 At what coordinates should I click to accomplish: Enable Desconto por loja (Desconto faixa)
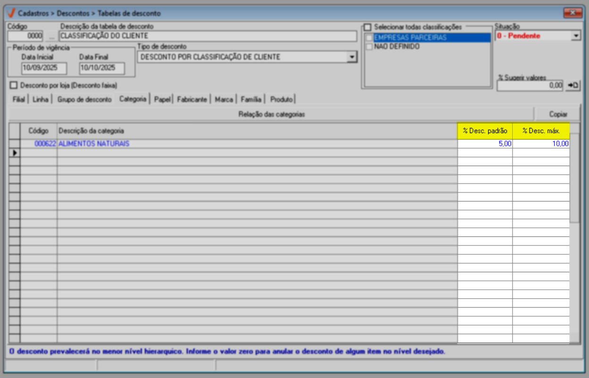pyautogui.click(x=13, y=85)
